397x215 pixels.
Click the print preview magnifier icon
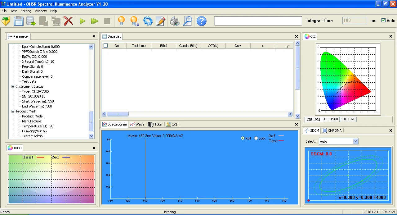pos(187,21)
